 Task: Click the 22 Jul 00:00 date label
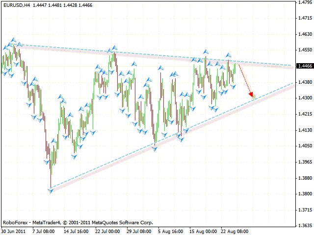(x=107, y=232)
